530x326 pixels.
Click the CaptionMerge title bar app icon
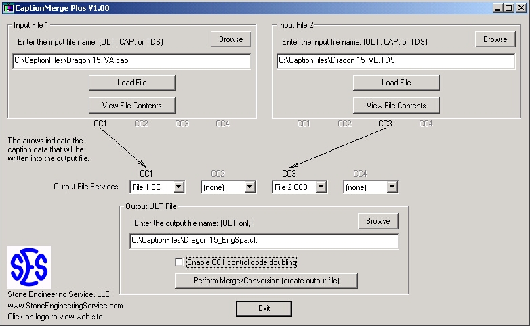point(7,7)
